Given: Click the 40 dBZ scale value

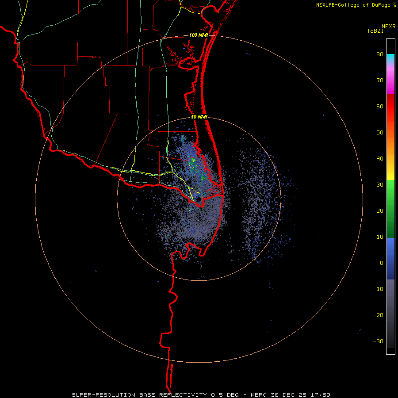Looking at the screenshot, I should (380, 159).
